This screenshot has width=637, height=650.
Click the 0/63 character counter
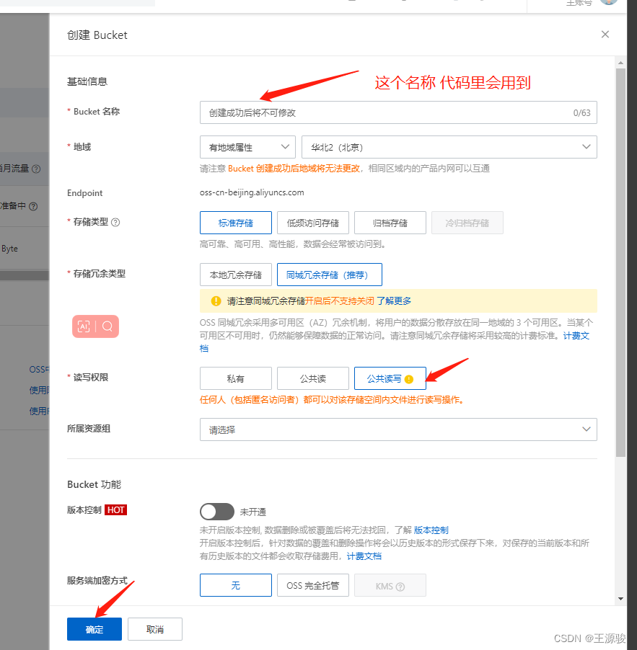tap(581, 112)
